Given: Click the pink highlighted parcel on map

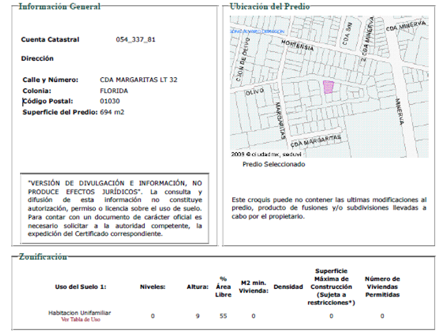Looking at the screenshot, I should pos(328,88).
